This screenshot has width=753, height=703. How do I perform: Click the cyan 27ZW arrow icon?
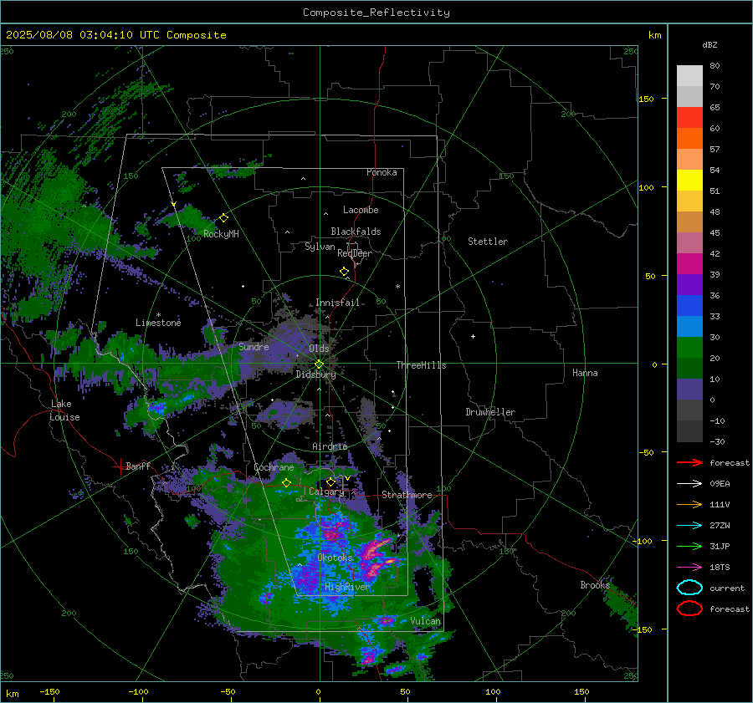coord(689,526)
